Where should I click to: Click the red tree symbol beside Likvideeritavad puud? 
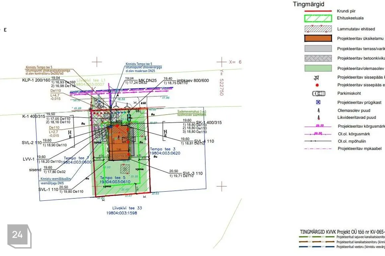318,118
